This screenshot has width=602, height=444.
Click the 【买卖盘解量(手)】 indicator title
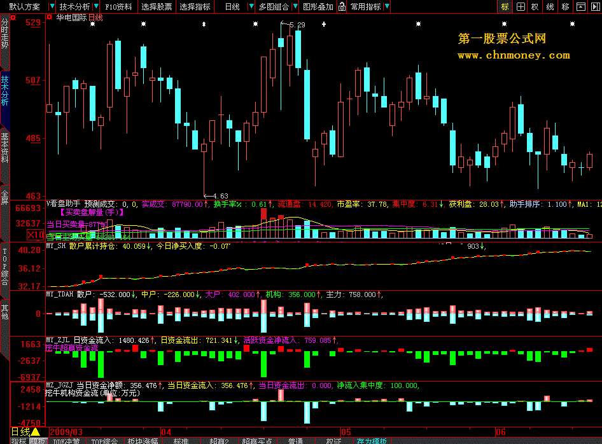click(92, 212)
